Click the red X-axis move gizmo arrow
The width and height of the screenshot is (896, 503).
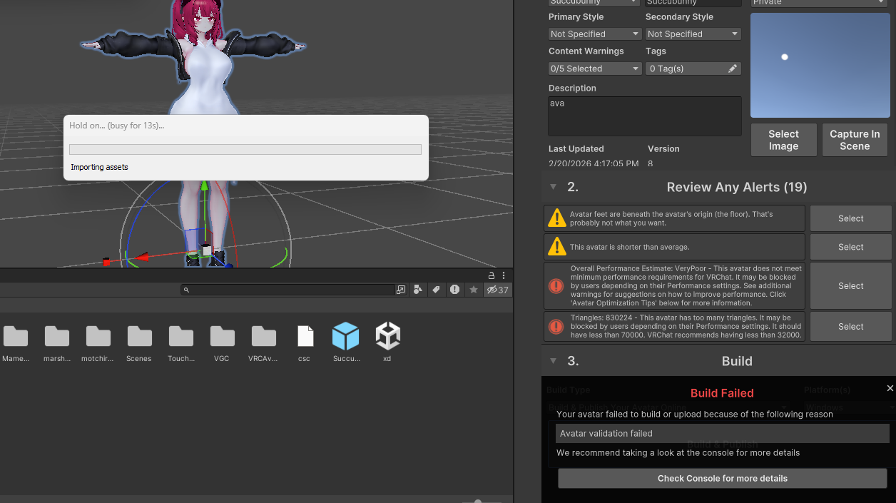click(143, 257)
